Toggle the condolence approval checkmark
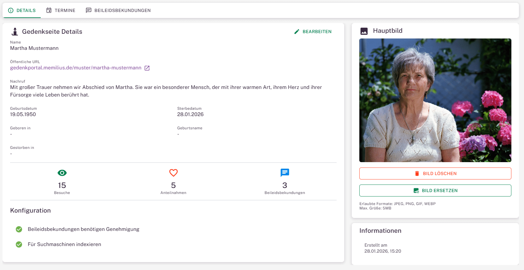The height and width of the screenshot is (270, 524). 19,229
